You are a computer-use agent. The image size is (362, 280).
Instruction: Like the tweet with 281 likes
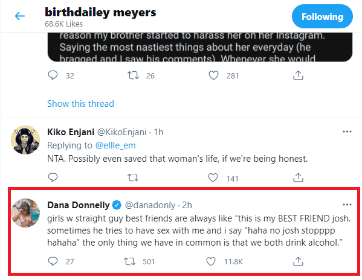(x=213, y=75)
